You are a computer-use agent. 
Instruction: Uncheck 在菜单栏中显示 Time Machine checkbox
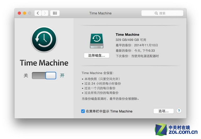(x=83, y=111)
